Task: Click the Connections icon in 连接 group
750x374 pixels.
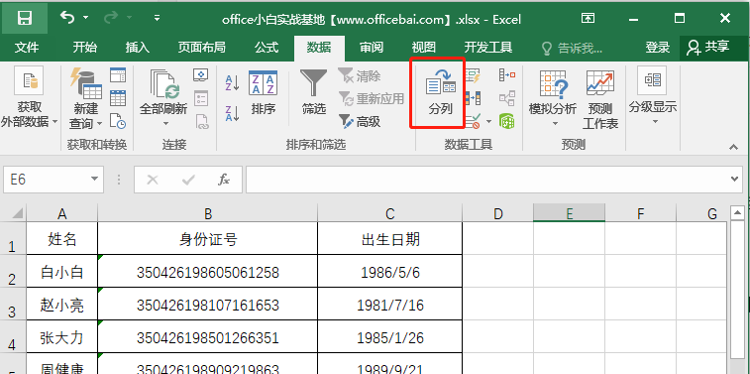Action: [x=201, y=75]
